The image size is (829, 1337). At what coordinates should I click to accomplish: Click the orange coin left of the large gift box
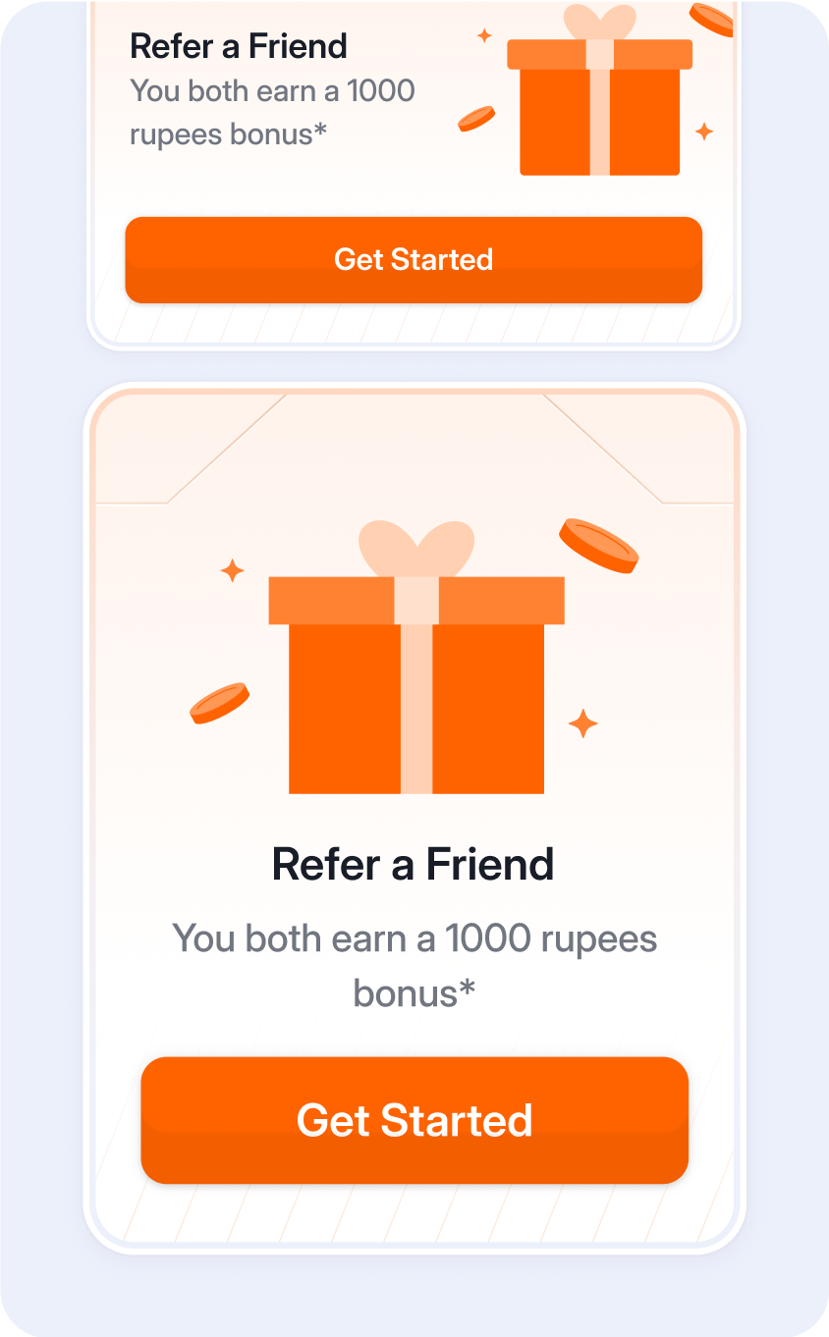219,704
